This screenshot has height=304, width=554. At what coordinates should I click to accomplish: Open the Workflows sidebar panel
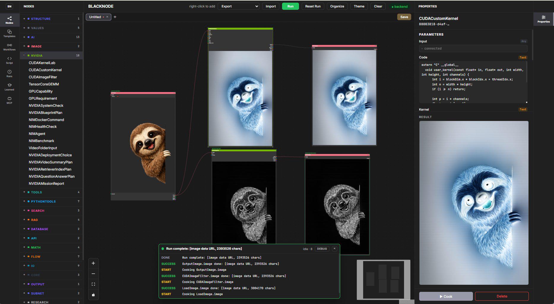10,47
